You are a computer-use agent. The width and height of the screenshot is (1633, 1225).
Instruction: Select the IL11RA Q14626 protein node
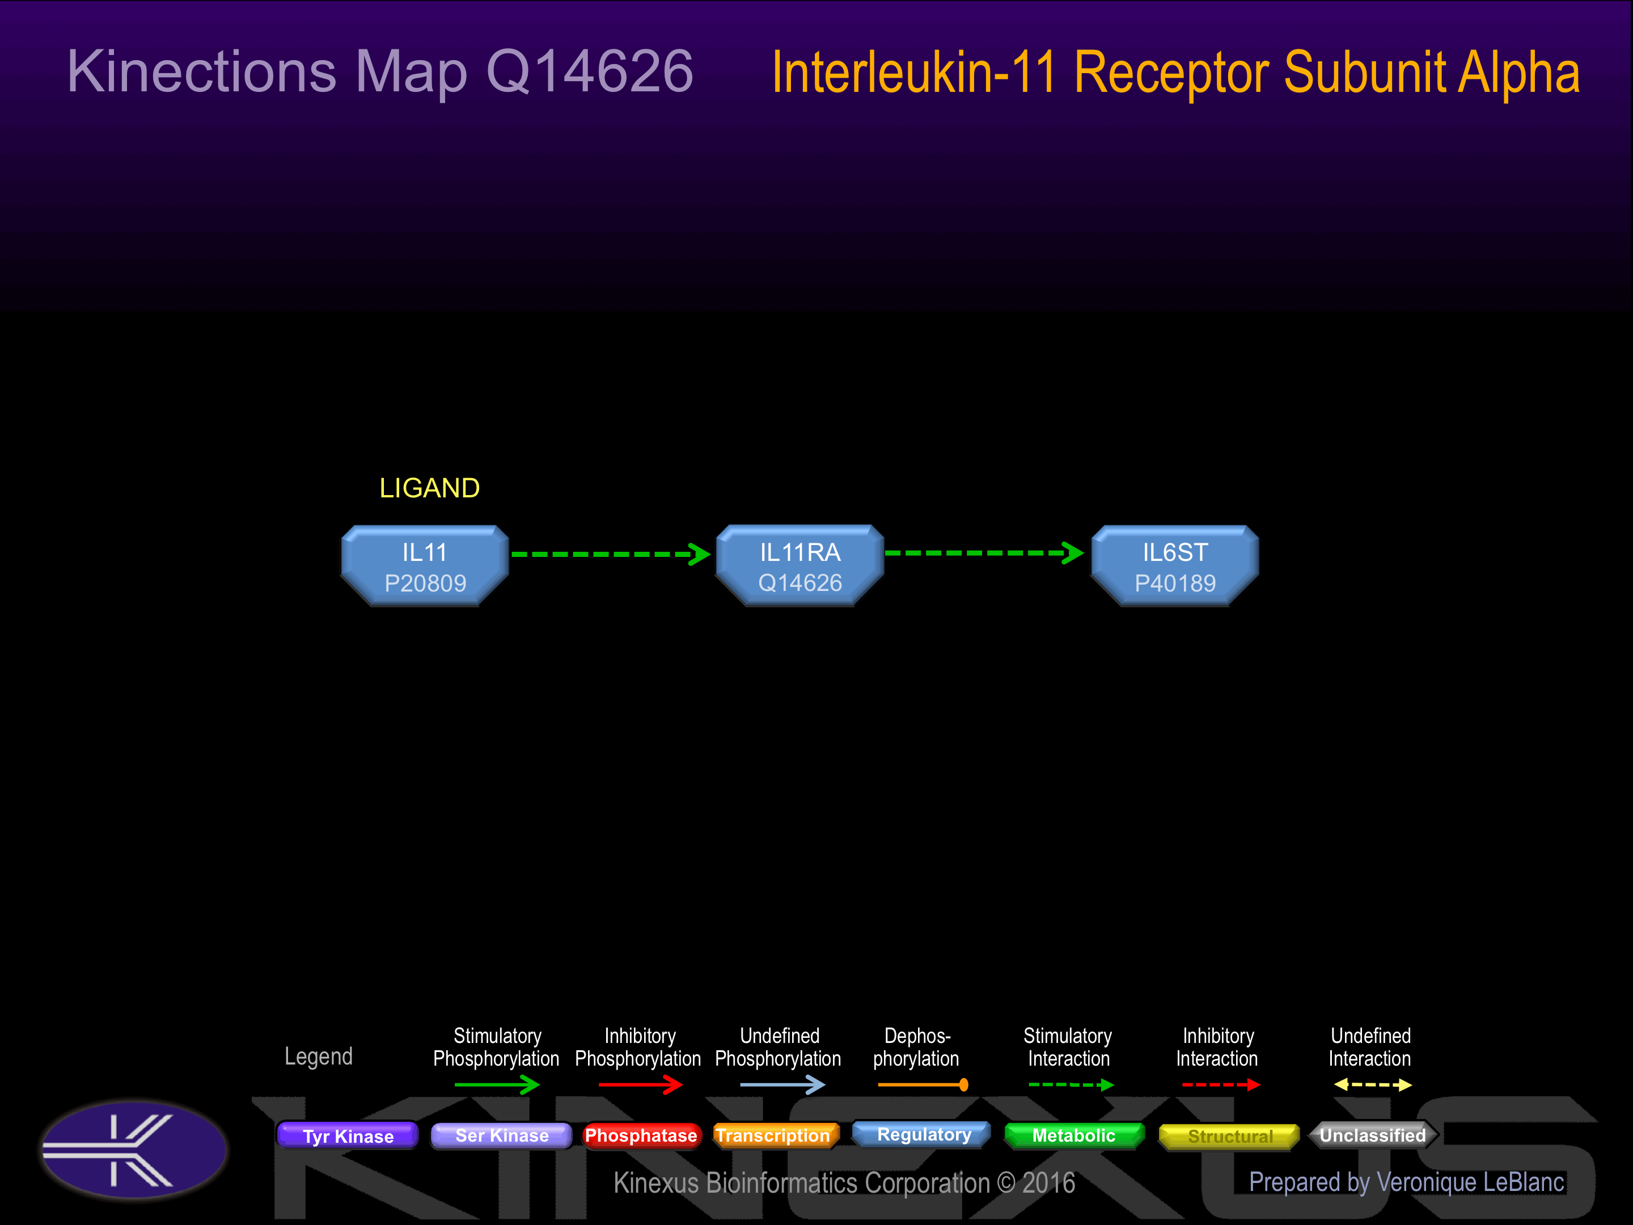coord(800,565)
